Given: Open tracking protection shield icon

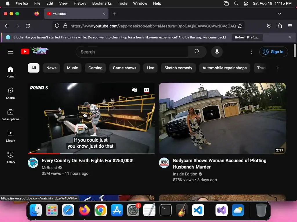Looking at the screenshot, I should (x=57, y=26).
